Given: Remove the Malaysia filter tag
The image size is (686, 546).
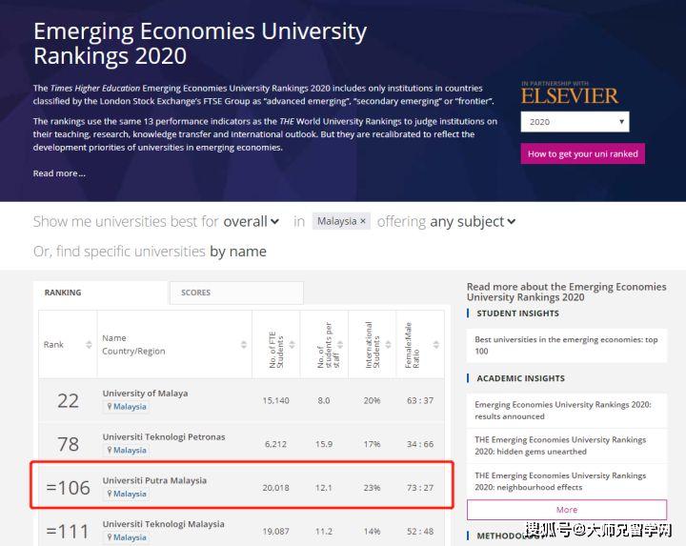Looking at the screenshot, I should pyautogui.click(x=363, y=221).
